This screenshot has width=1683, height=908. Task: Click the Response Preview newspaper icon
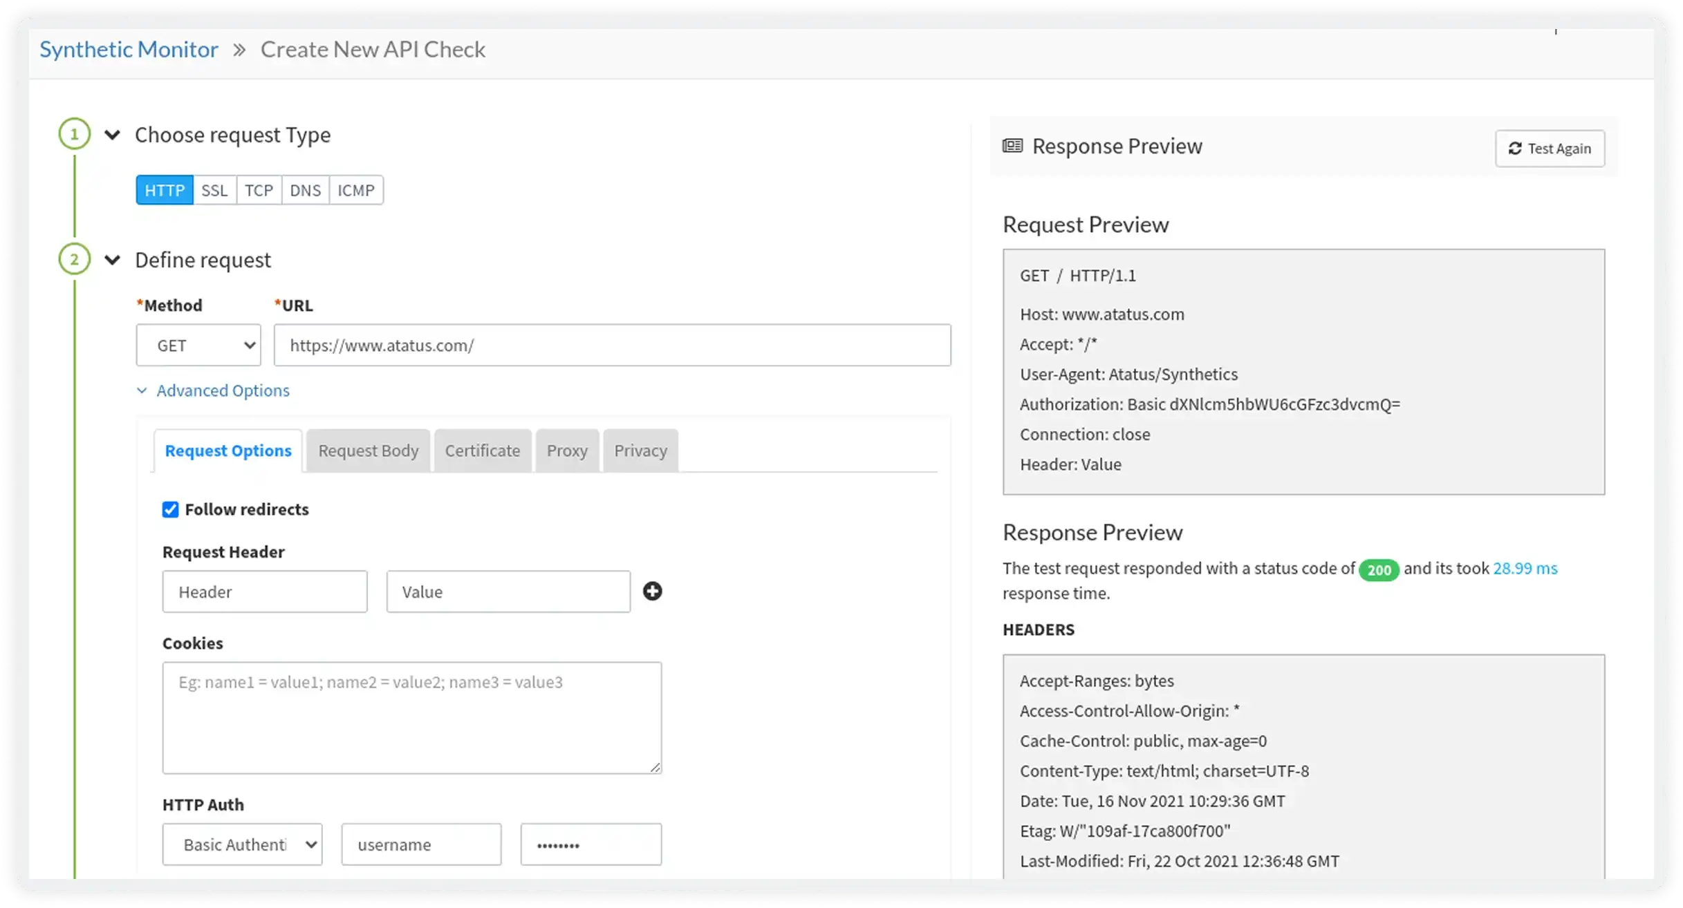pos(1012,146)
